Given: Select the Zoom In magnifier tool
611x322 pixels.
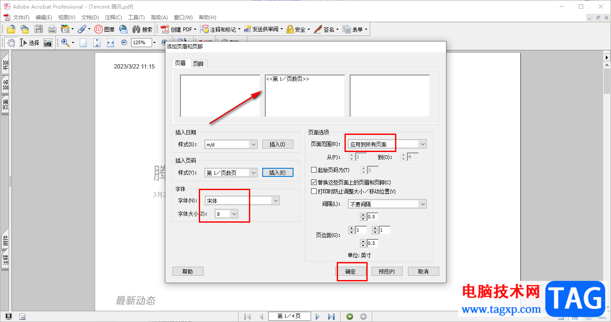Looking at the screenshot, I should [x=65, y=42].
